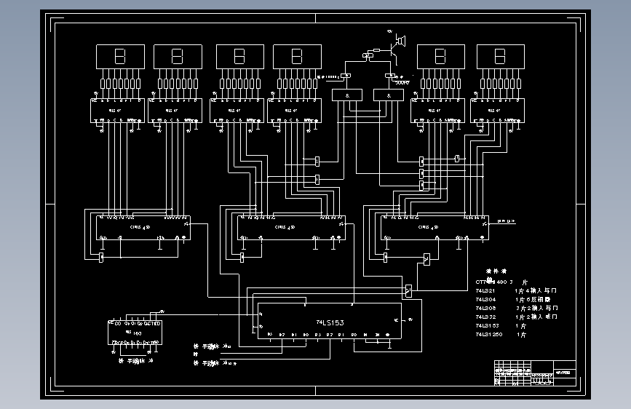Viewport: 631px width, 409px height.
Task: Click the 74LS08 row in the parts list
Action: [x=517, y=309]
